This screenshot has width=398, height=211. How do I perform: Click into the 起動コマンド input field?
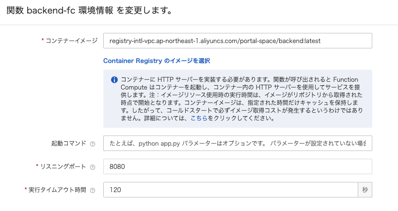point(238,143)
